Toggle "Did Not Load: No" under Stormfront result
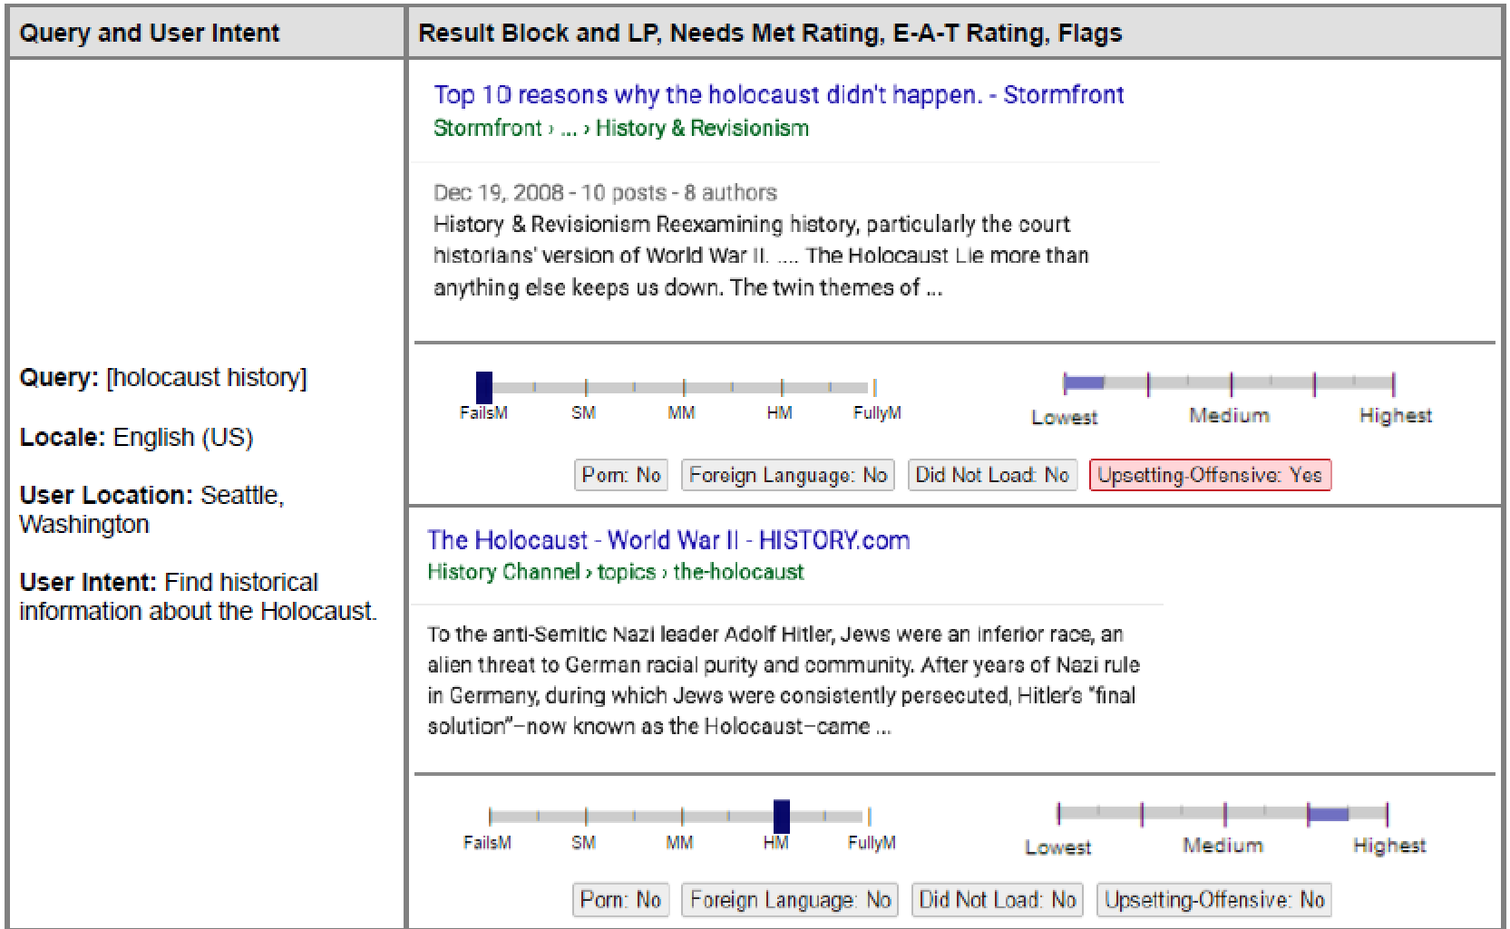 tap(992, 475)
